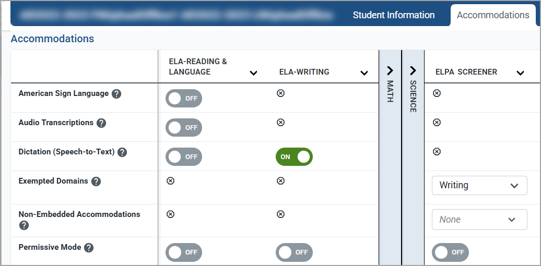This screenshot has width=541, height=266.
Task: Expand the ELA-Reading & Language column chevron
Action: [254, 72]
